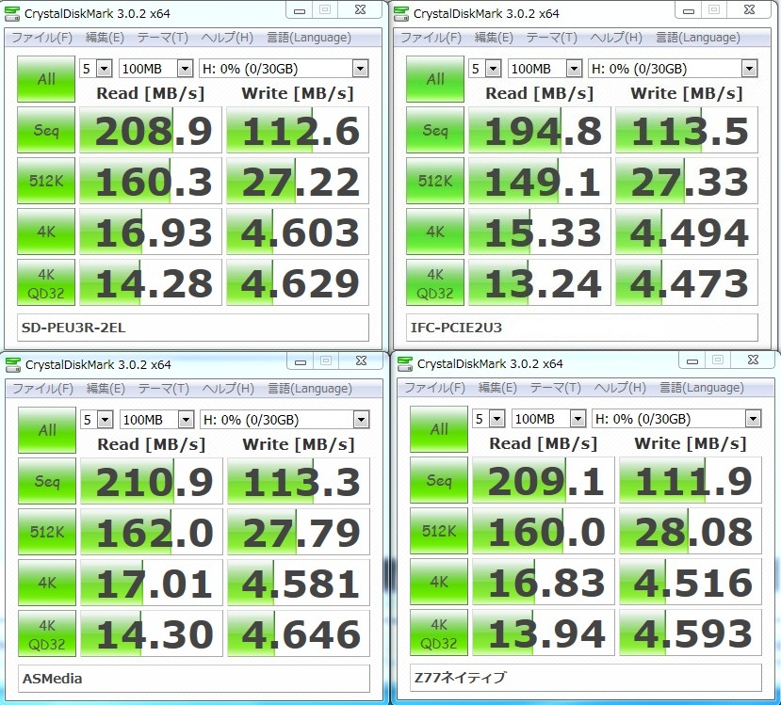Start 4K test in IFC-PCIE2U3 window
This screenshot has height=705, width=781.
[x=435, y=232]
